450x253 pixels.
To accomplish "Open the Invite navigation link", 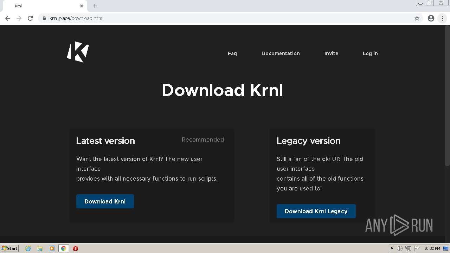I will point(331,53).
